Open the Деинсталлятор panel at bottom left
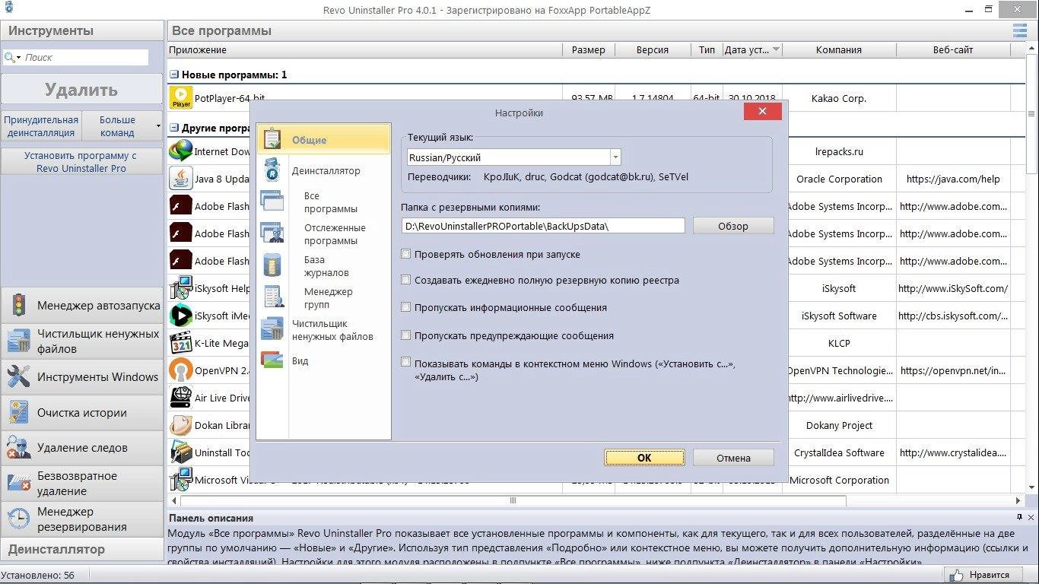The image size is (1039, 584). click(x=81, y=549)
